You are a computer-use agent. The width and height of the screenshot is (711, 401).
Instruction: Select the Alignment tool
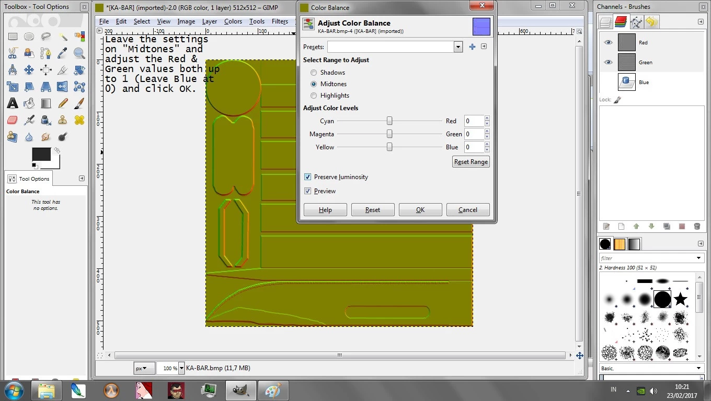(46, 70)
